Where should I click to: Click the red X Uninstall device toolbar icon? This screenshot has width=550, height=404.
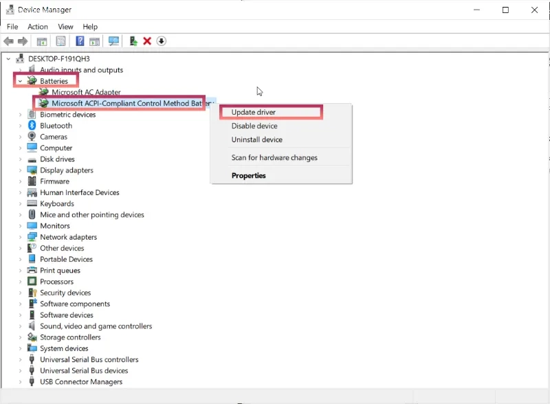pos(147,41)
